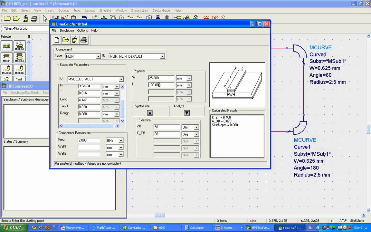Open the component ID MLIN_DEFAULT dropdown
Screen dimensions: 371x232
click(162, 57)
